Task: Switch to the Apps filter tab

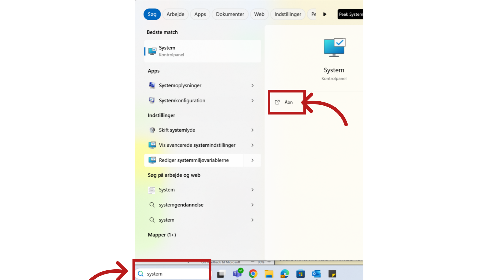Action: pyautogui.click(x=200, y=14)
